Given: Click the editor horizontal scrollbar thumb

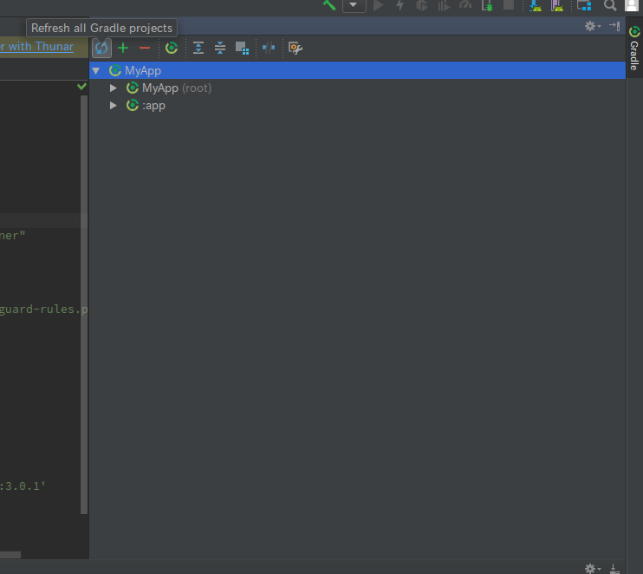Looking at the screenshot, I should pos(10,555).
